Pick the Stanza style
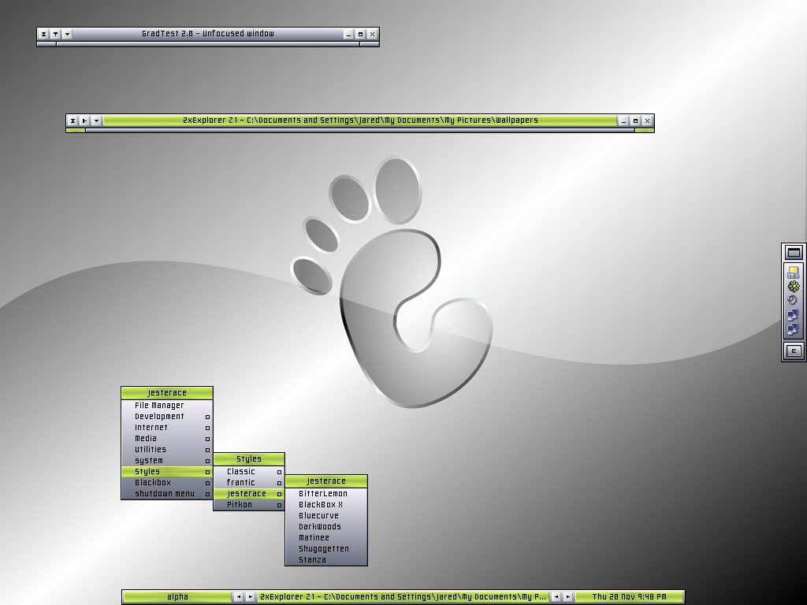The height and width of the screenshot is (605, 807). pos(326,560)
